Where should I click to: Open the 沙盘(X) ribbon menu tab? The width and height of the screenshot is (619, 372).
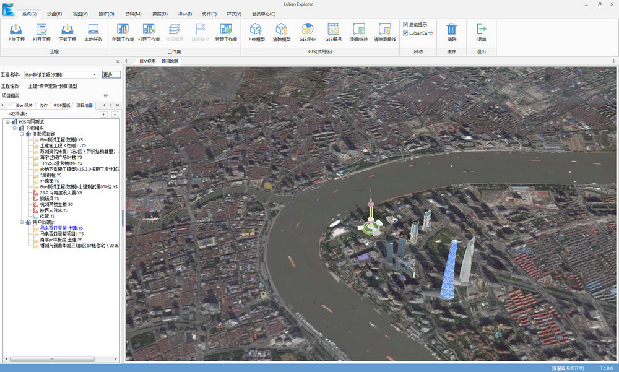(x=54, y=14)
